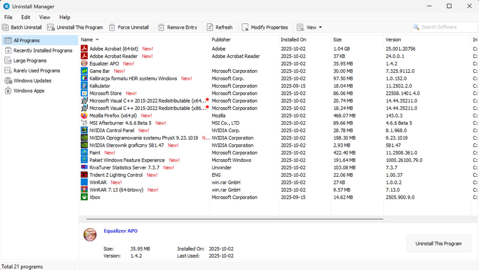Select Windows Apps category
Viewport: 479px width, 270px height.
click(40, 91)
